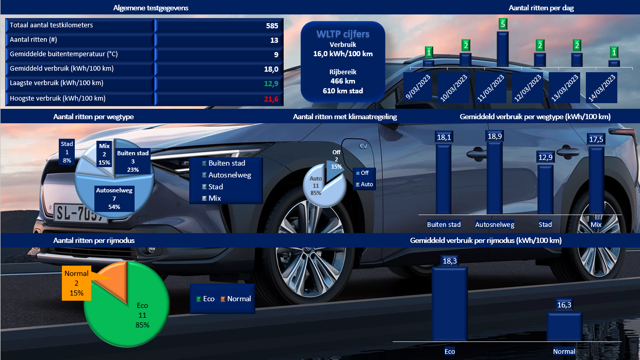Select the green label 5 above 11/03/2023
The width and height of the screenshot is (640, 360).
(x=503, y=24)
